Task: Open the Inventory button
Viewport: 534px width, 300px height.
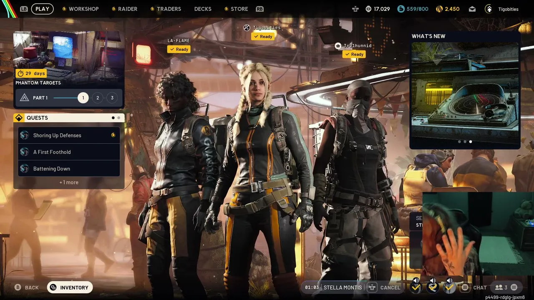Action: [x=70, y=287]
